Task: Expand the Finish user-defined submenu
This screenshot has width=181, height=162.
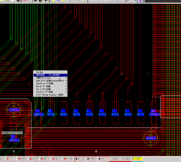Action: [x=50, y=92]
